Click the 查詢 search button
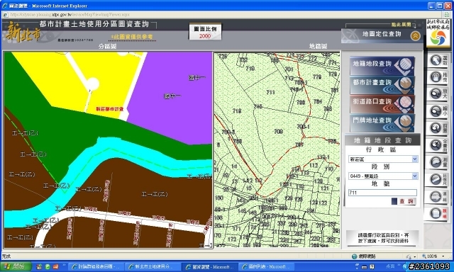 tap(404, 201)
